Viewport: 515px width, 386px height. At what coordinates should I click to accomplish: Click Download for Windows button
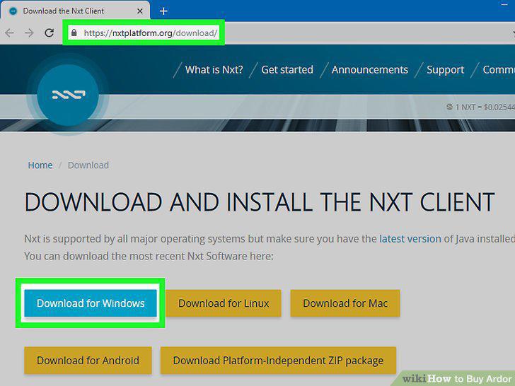tap(91, 303)
